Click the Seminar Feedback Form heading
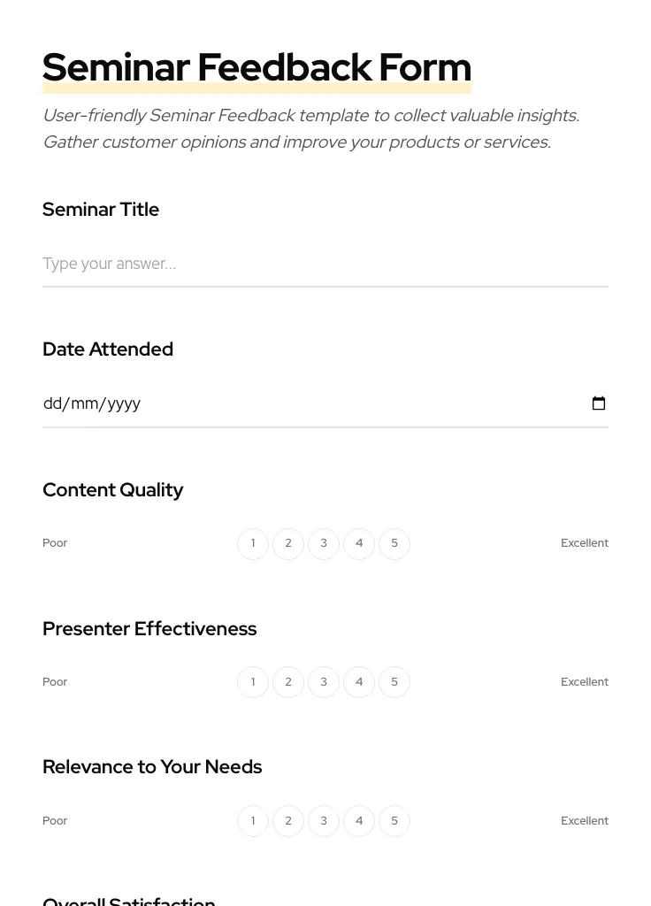651x906 pixels. [x=257, y=67]
